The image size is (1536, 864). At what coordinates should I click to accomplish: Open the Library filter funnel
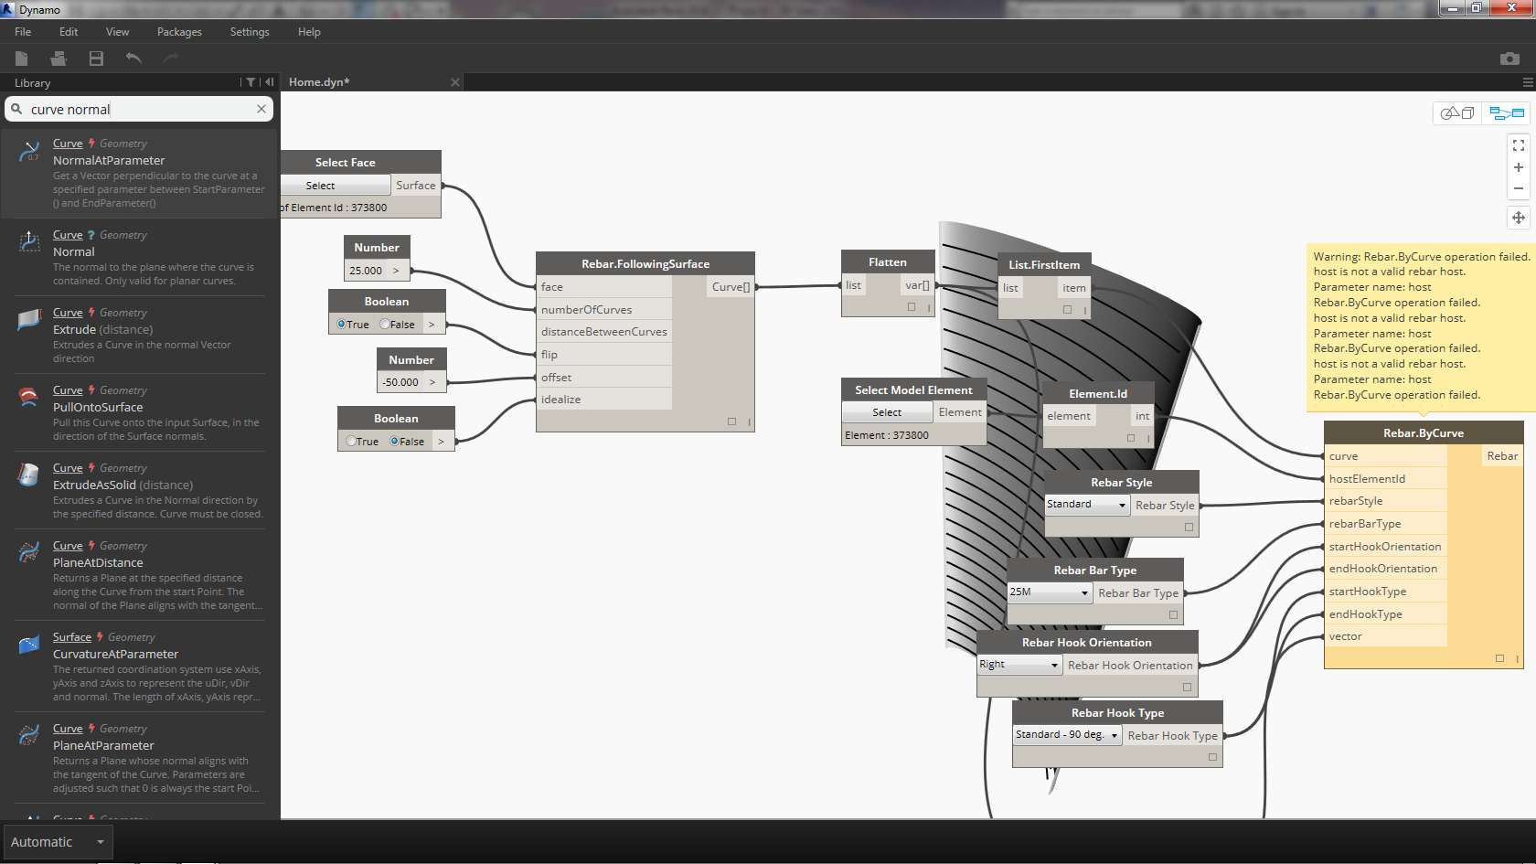(251, 82)
